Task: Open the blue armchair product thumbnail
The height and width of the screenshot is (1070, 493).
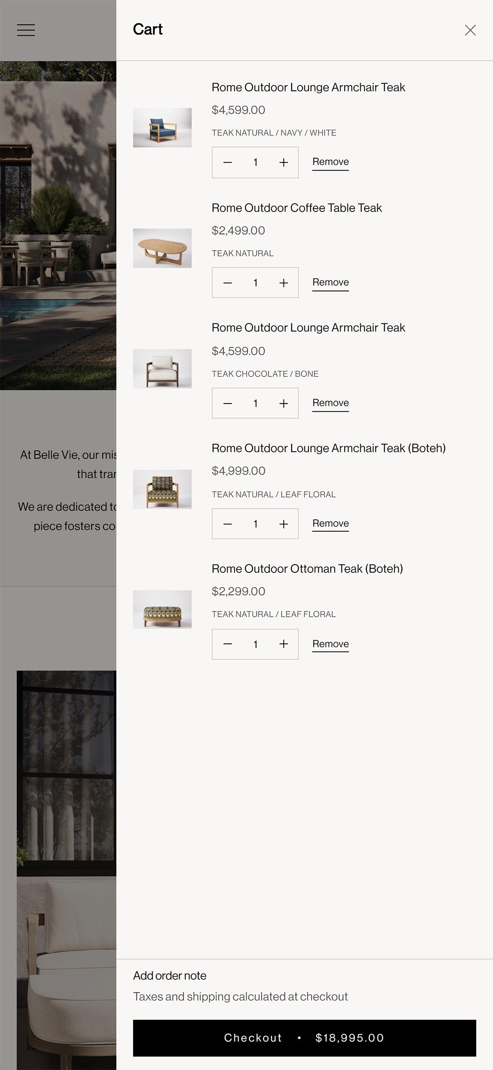Action: (162, 127)
